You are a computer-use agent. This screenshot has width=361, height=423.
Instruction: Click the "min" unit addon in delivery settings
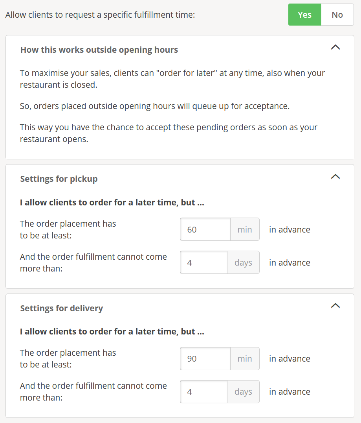coord(245,358)
